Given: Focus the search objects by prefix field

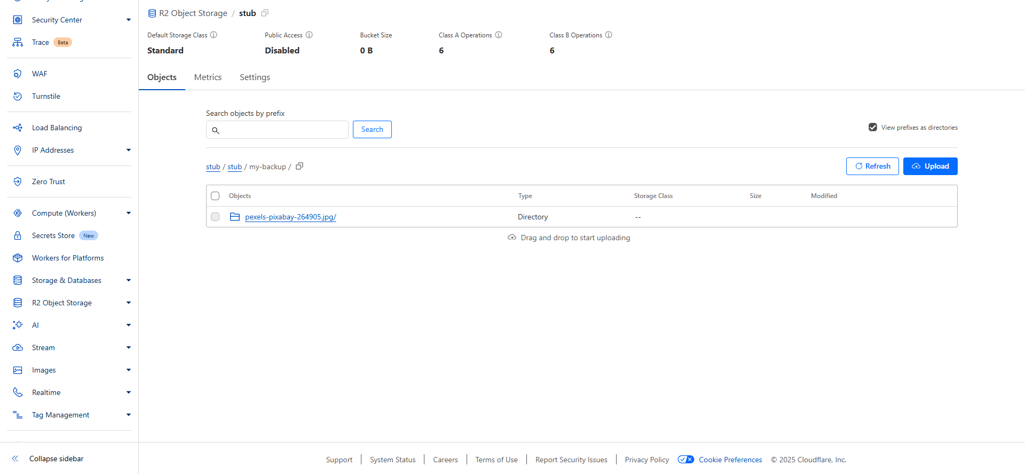Looking at the screenshot, I should pyautogui.click(x=283, y=130).
